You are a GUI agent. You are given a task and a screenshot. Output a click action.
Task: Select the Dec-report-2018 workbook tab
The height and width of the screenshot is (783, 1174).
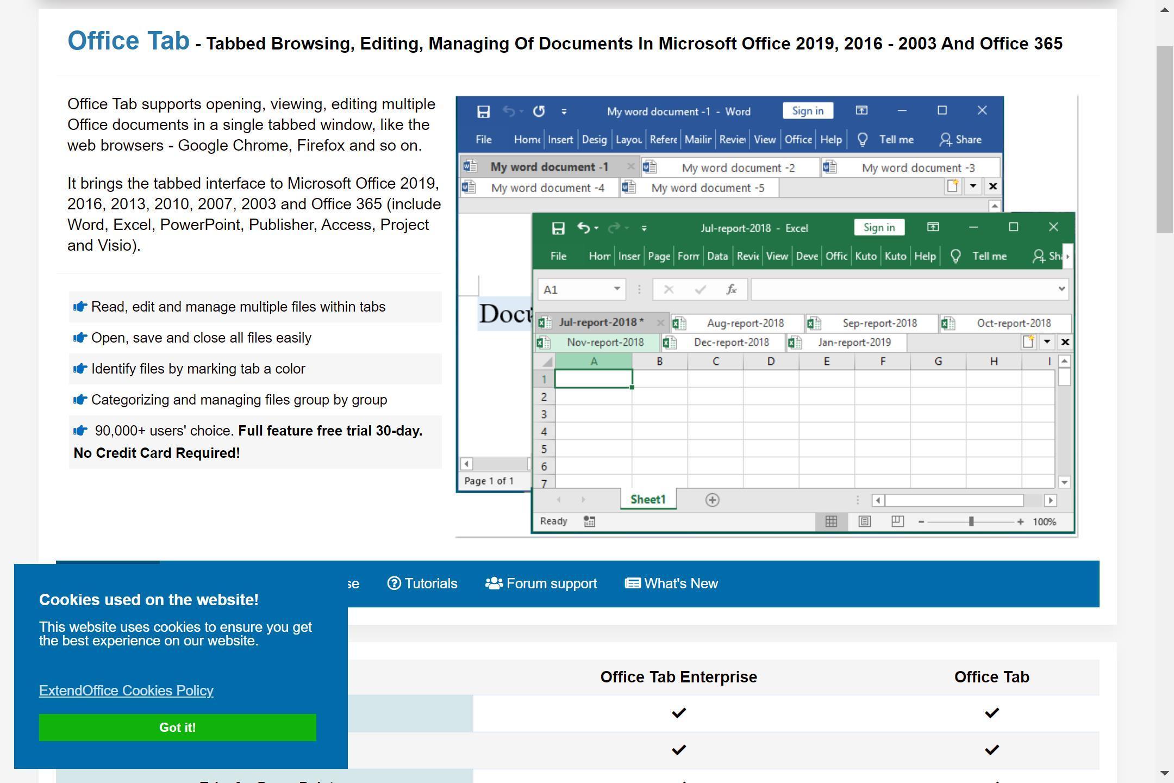(x=723, y=343)
